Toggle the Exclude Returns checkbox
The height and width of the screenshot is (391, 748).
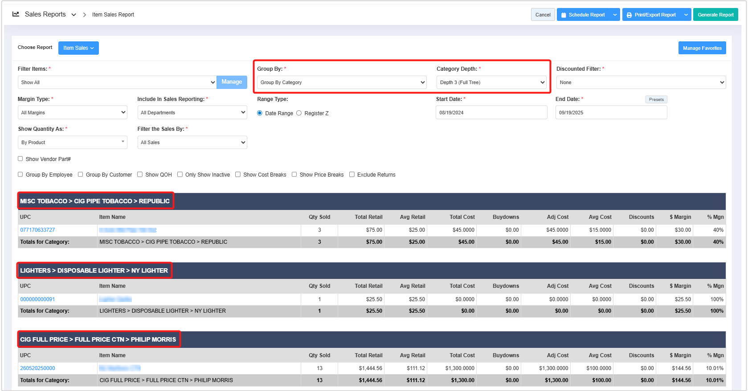[352, 174]
